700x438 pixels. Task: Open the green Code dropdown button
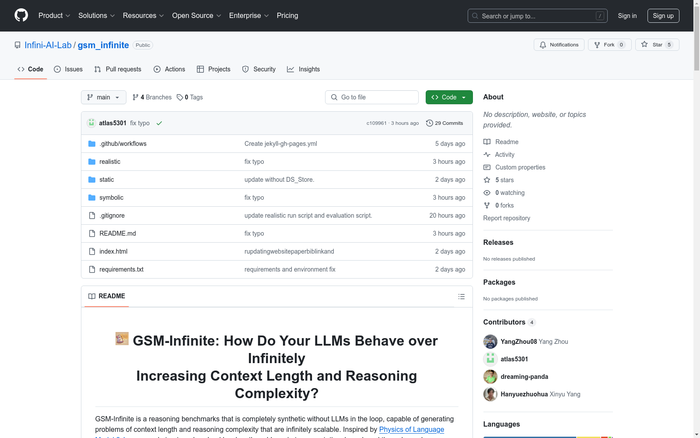[x=449, y=97]
